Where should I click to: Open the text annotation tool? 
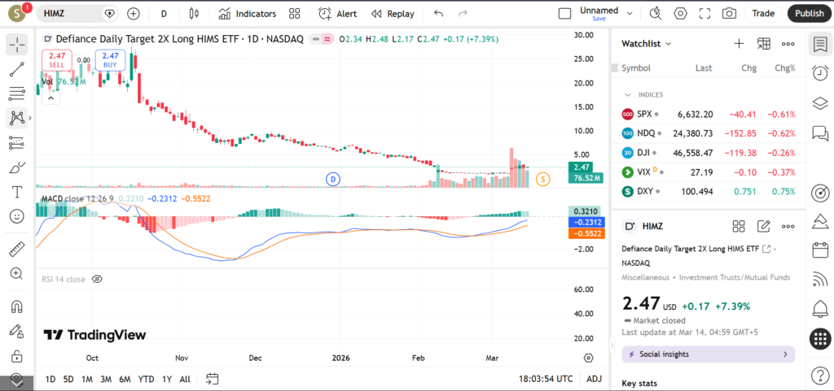pyautogui.click(x=16, y=192)
